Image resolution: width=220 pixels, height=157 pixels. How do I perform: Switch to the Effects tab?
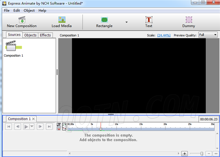pos(45,35)
